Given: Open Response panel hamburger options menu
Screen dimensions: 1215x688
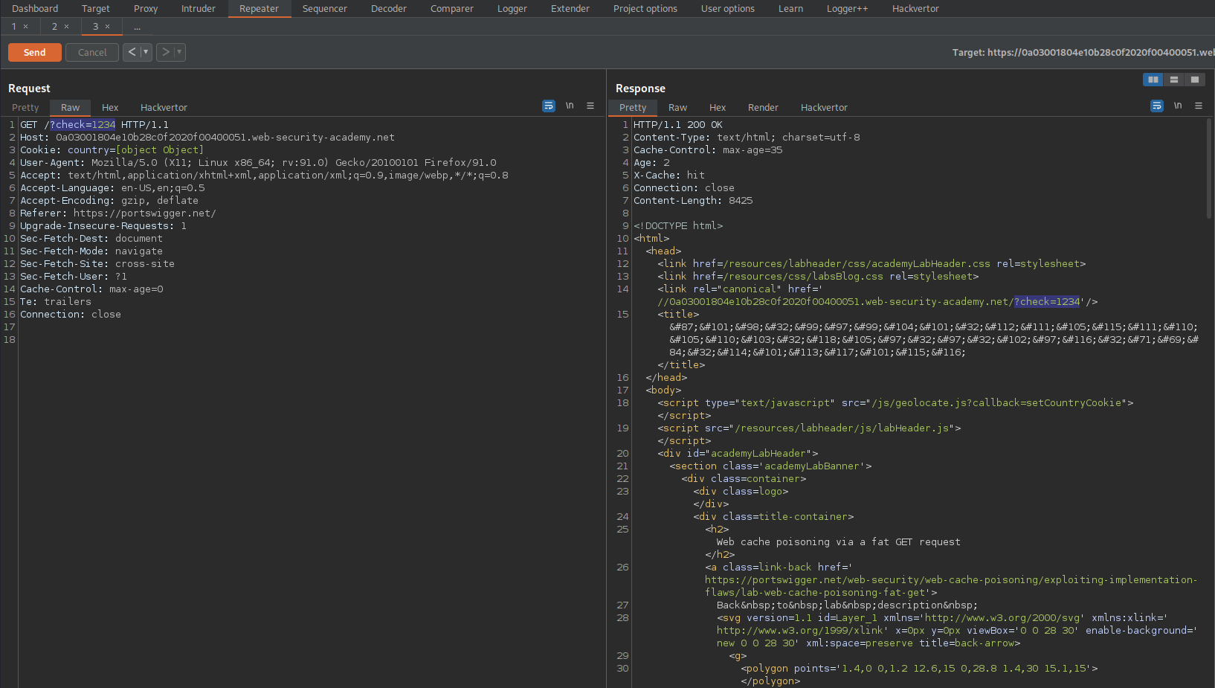Looking at the screenshot, I should [x=1199, y=106].
